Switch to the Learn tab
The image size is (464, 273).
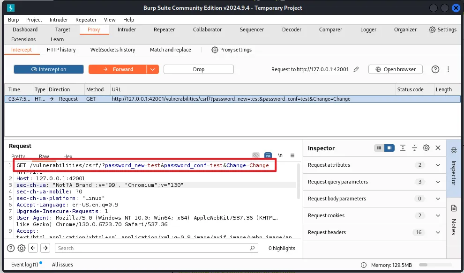[x=57, y=39]
